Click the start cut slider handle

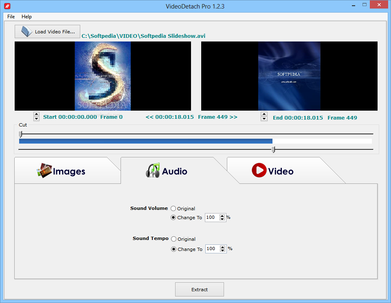(20, 134)
